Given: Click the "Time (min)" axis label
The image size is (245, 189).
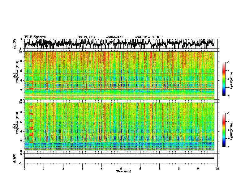Looking at the screenshot, I should (x=124, y=171).
